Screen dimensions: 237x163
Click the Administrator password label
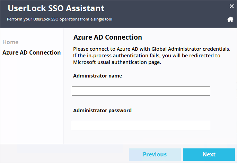pyautogui.click(x=102, y=111)
